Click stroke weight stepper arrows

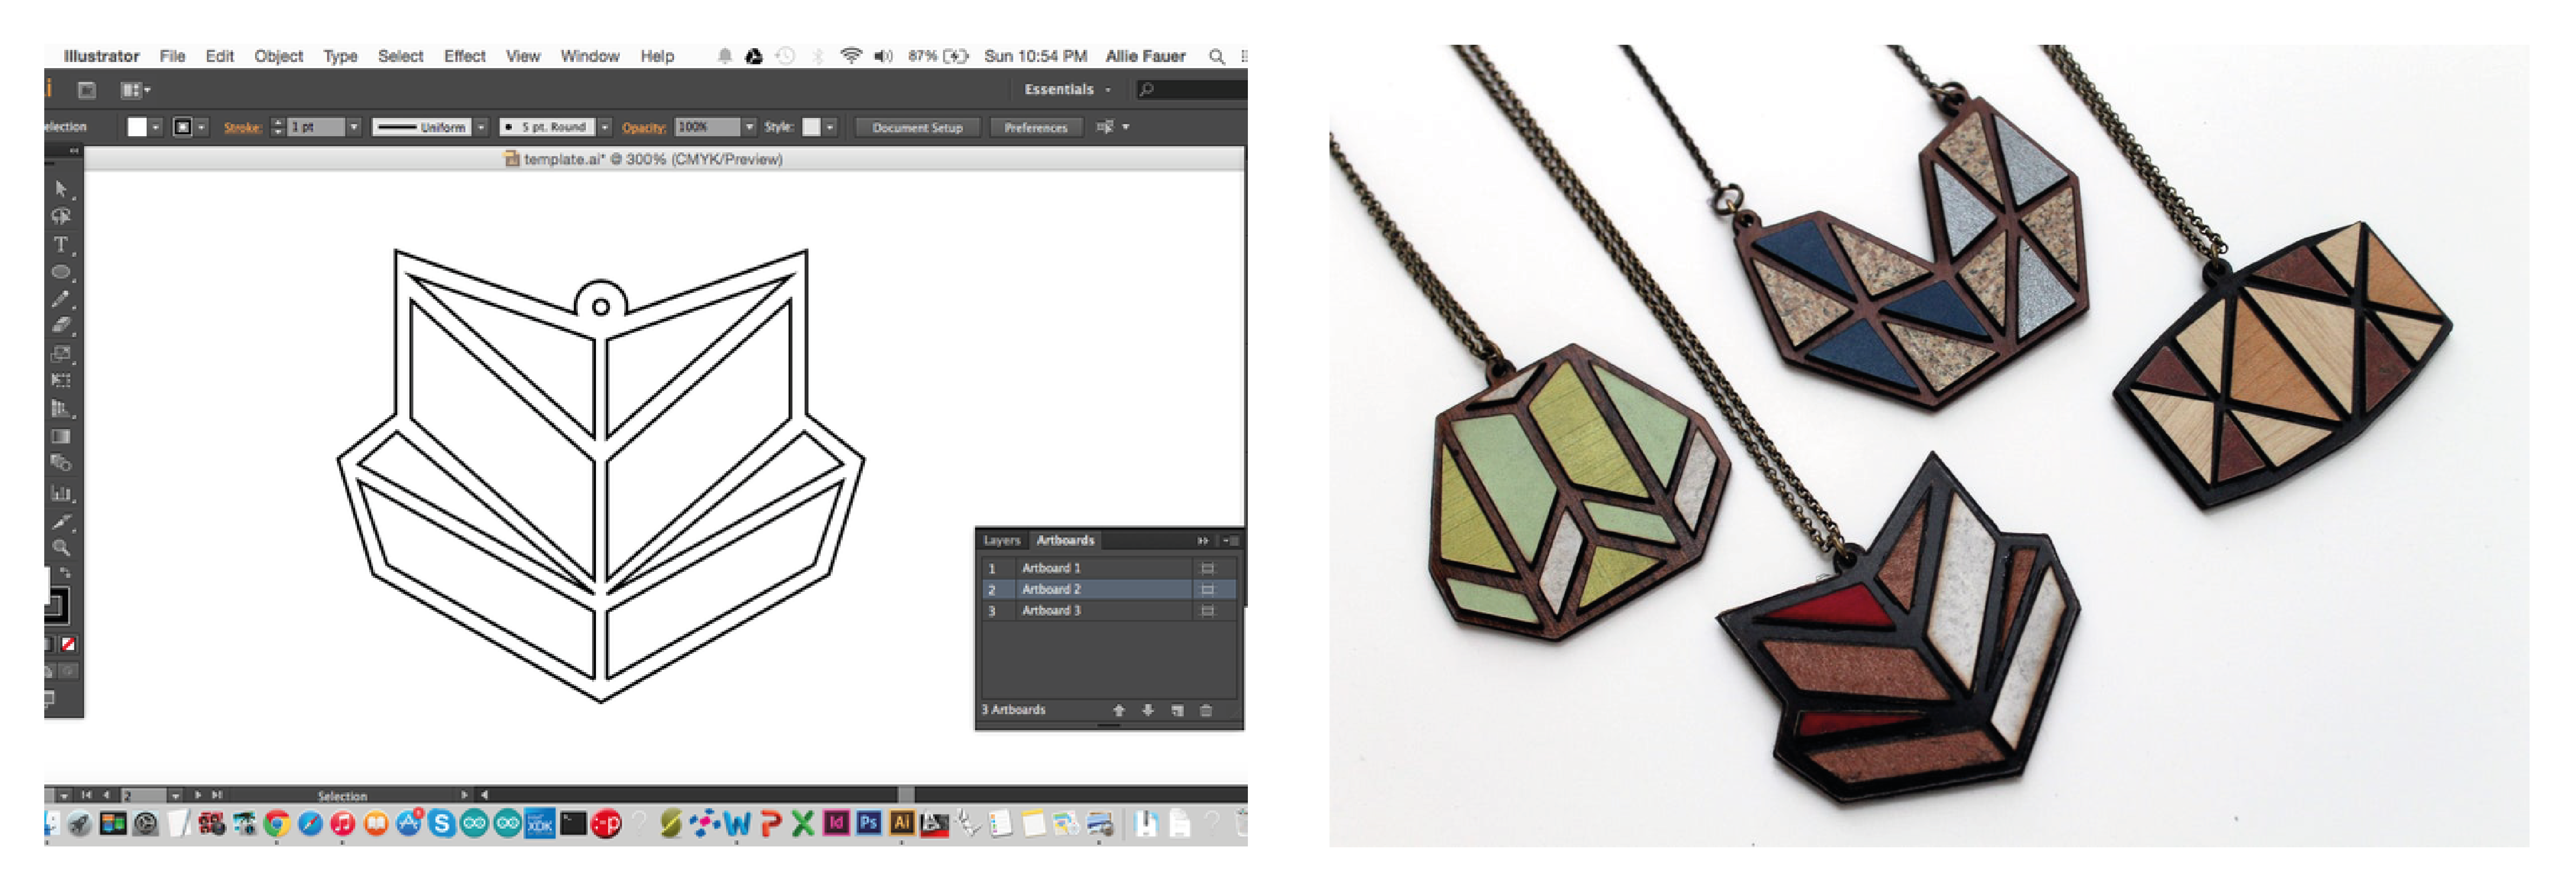click(x=278, y=127)
